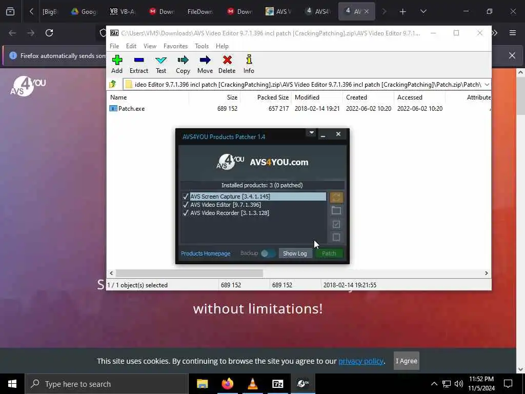The width and height of the screenshot is (525, 394).
Task: Click the green Patch button
Action: pyautogui.click(x=329, y=253)
